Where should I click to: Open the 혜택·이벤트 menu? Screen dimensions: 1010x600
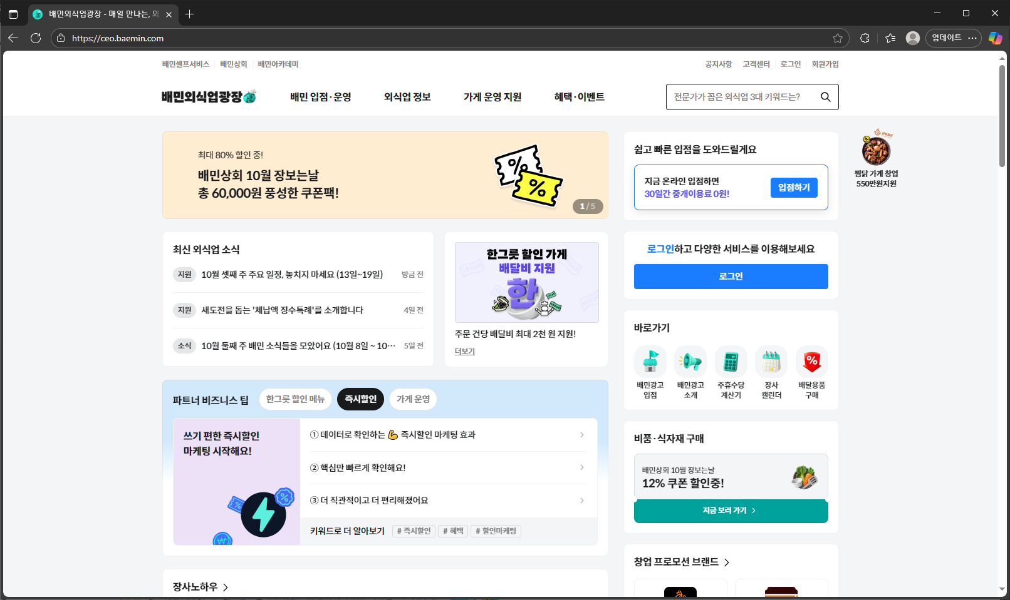click(x=579, y=97)
